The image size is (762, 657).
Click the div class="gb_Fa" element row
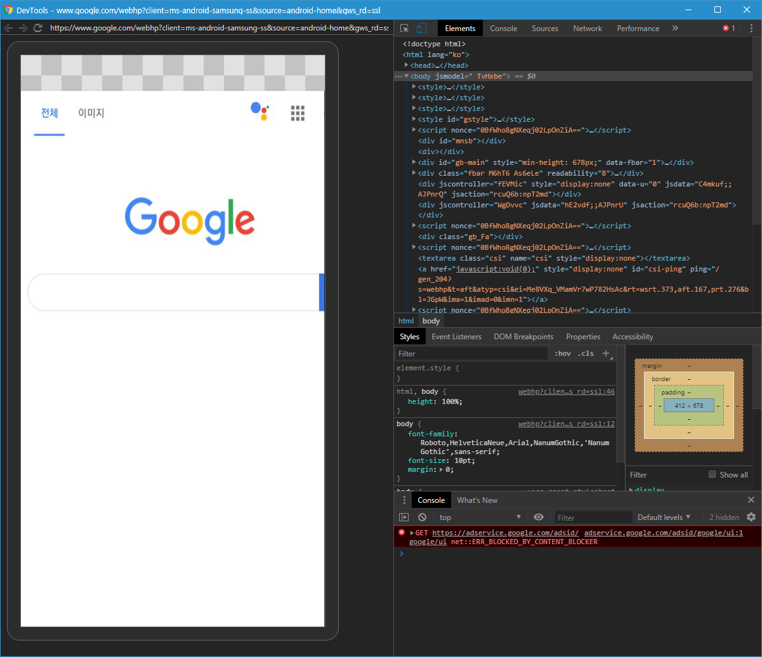pos(470,237)
